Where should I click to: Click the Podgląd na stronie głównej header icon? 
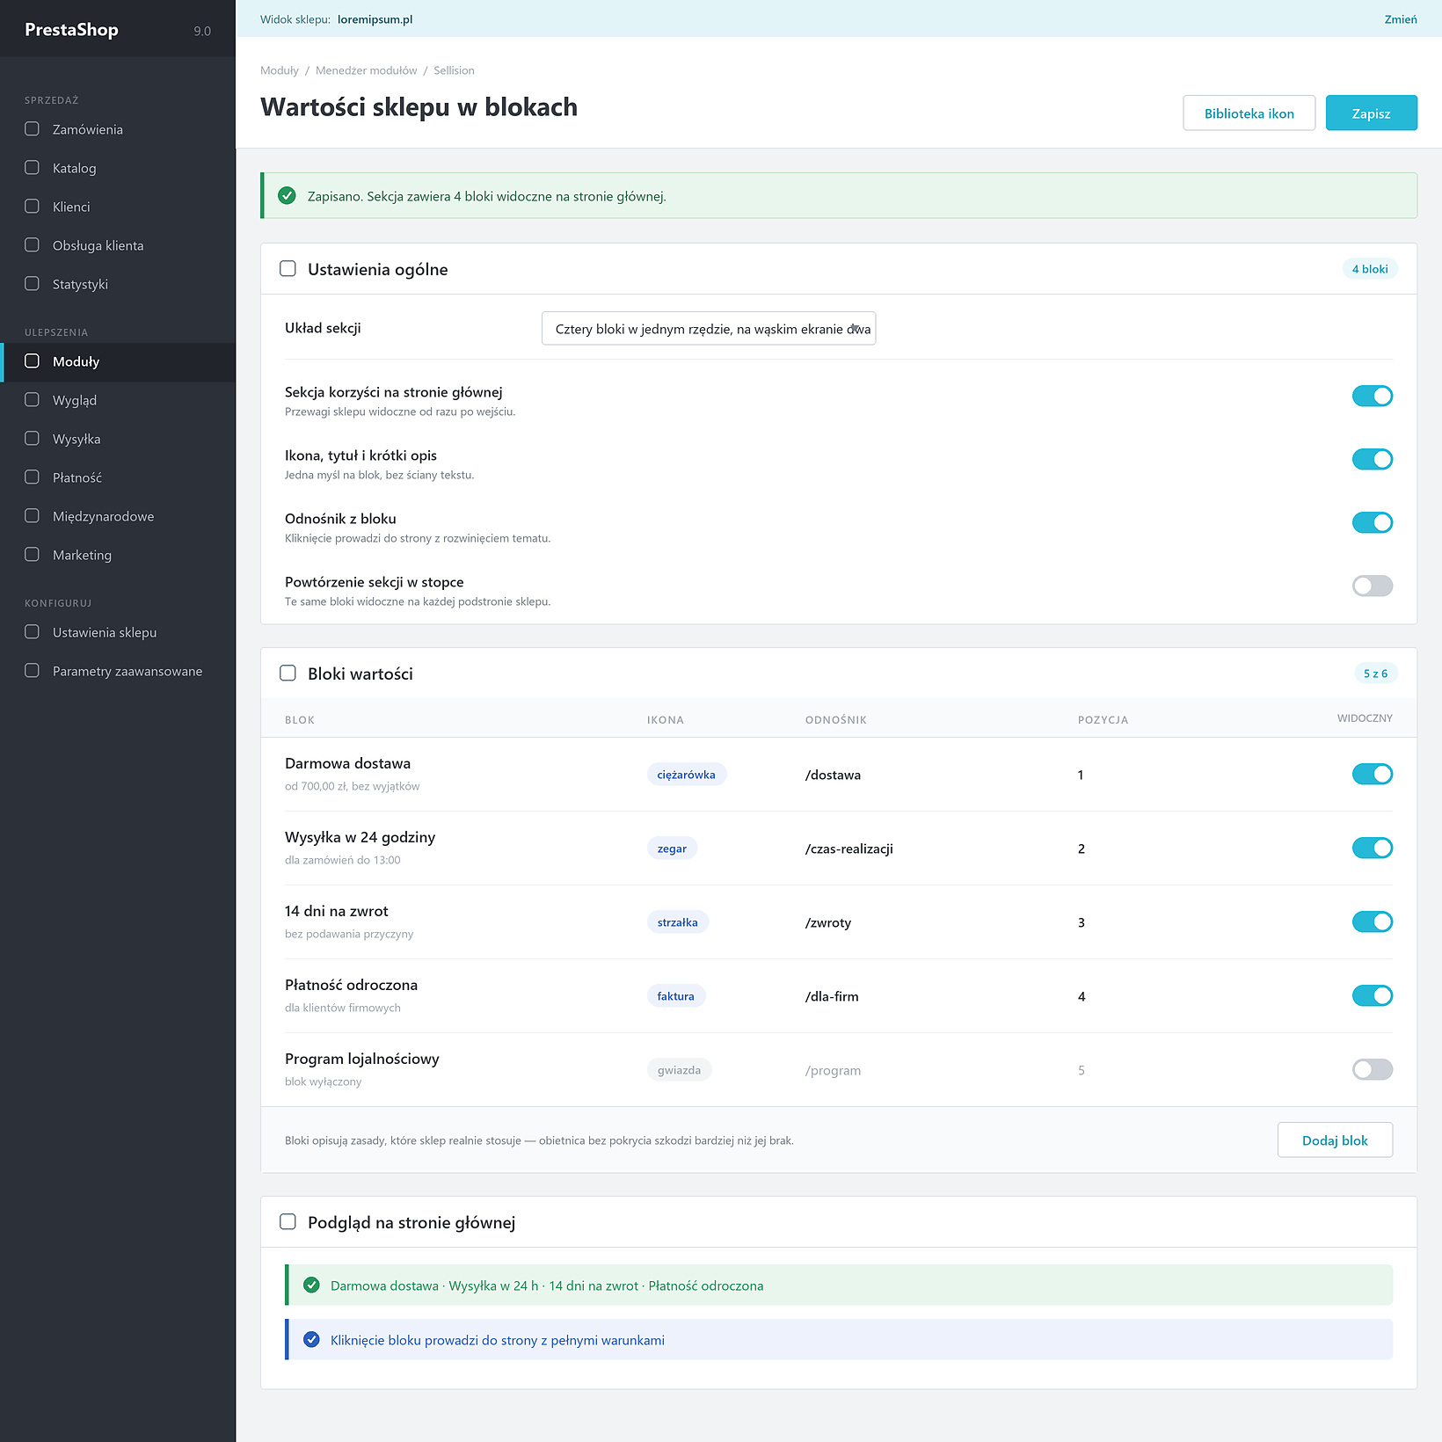coord(288,1222)
